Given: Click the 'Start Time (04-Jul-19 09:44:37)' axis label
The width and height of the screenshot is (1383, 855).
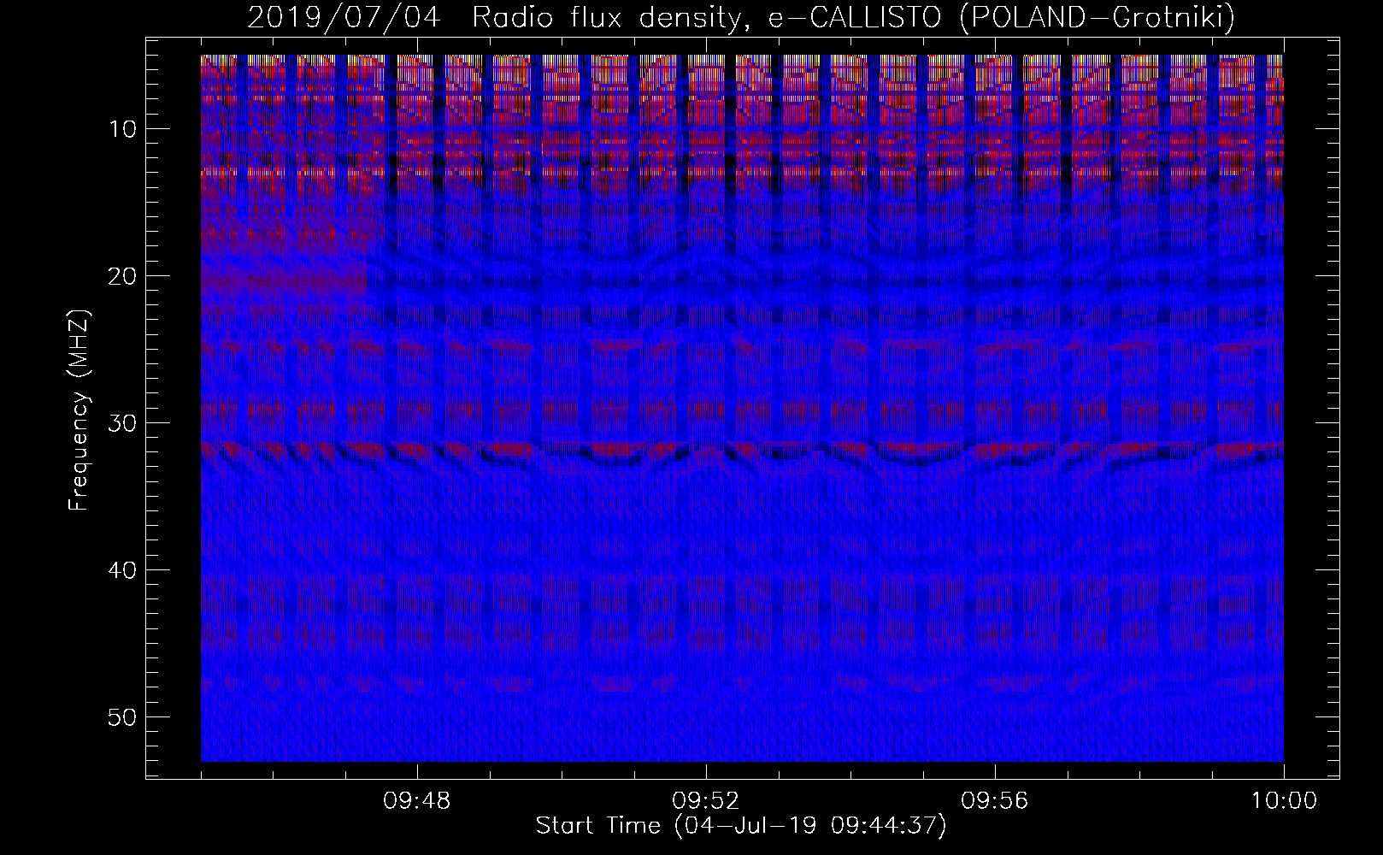Looking at the screenshot, I should (741, 826).
